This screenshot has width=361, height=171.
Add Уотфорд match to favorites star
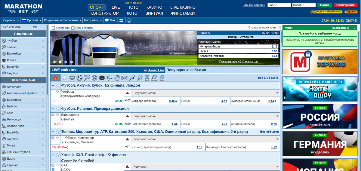[x=57, y=91]
